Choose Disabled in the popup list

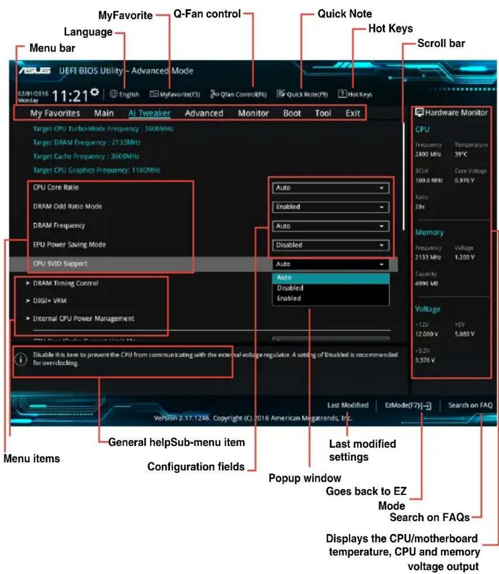point(330,288)
